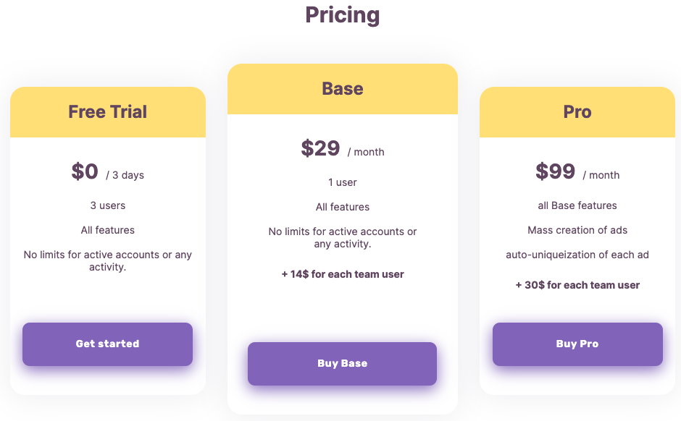This screenshot has height=421, width=681.
Task: Click the Pricing page heading
Action: (342, 15)
